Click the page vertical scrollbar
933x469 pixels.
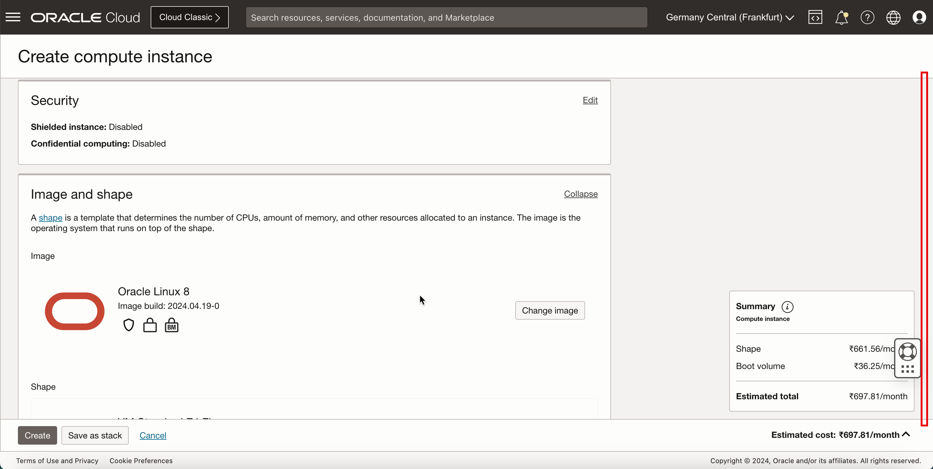point(924,248)
